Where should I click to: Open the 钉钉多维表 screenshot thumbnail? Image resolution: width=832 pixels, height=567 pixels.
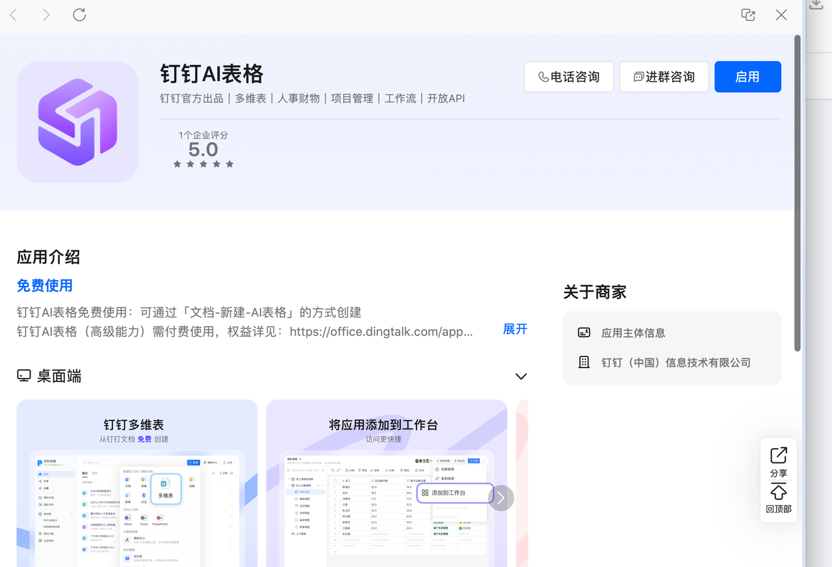click(137, 483)
